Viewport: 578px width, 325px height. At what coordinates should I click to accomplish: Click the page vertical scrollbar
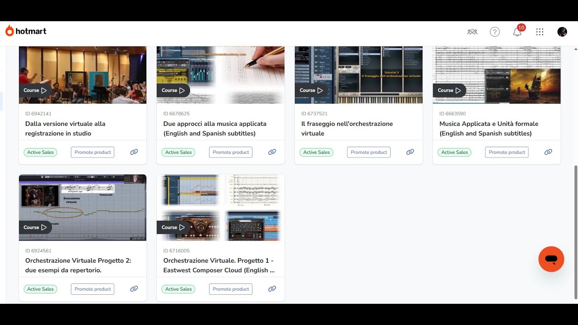[575, 232]
